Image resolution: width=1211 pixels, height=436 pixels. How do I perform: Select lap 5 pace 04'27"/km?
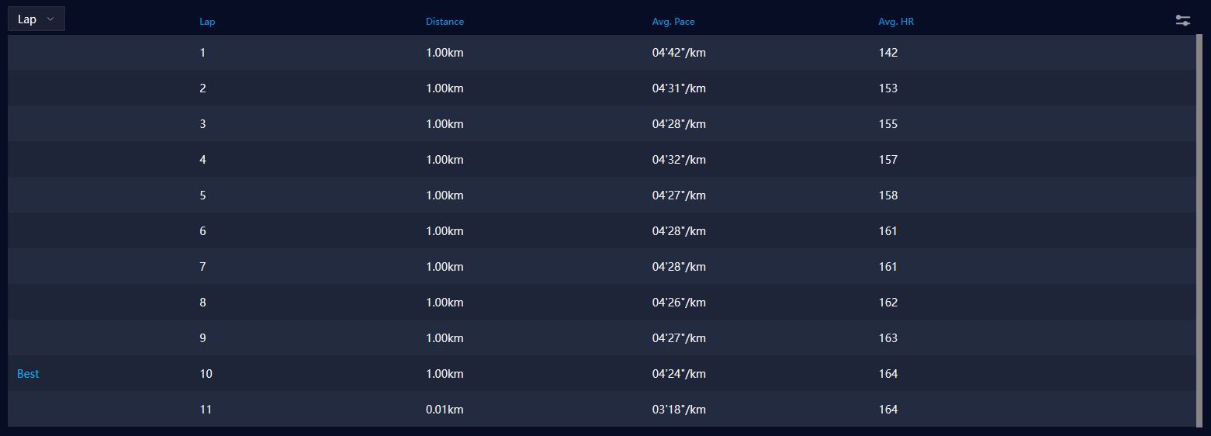click(679, 196)
